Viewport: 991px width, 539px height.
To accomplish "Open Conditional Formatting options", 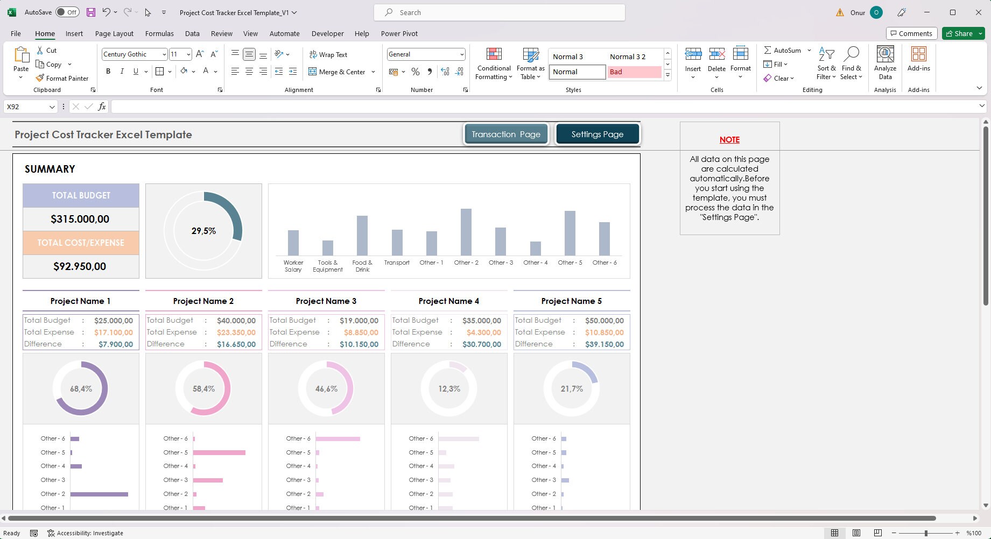I will [x=493, y=62].
